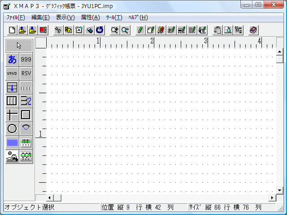
Task: Click the box with pencil icon
Action: tap(151, 30)
